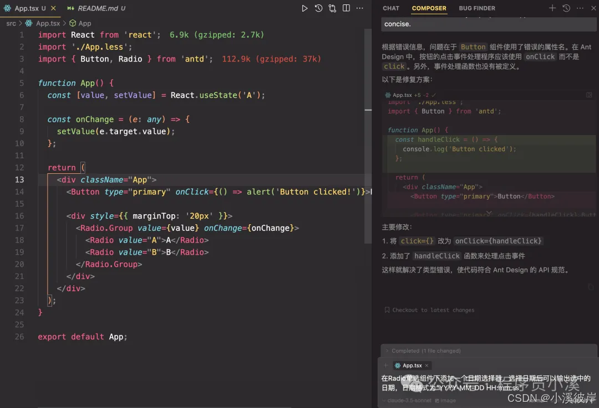The width and height of the screenshot is (599, 408).
Task: Attach an image via the image button
Action: coord(445,400)
